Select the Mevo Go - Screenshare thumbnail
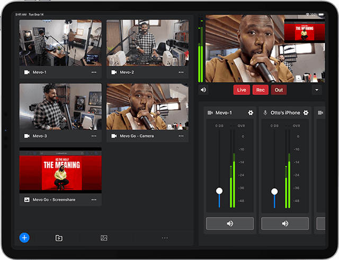 pos(60,170)
